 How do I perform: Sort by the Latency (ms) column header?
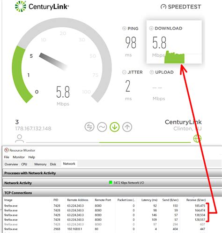tap(149, 200)
